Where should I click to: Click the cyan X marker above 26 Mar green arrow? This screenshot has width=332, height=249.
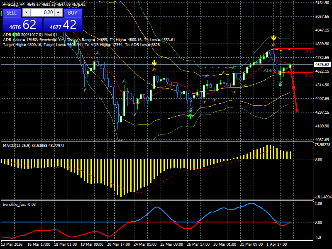click(x=190, y=111)
